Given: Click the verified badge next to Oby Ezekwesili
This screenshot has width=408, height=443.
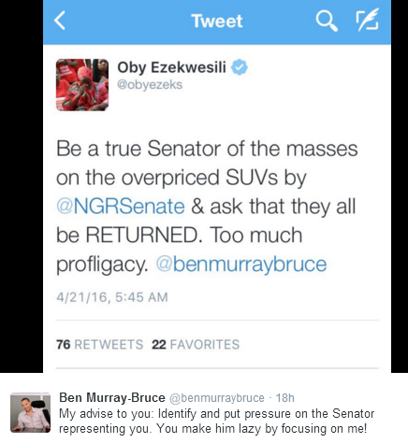Looking at the screenshot, I should pyautogui.click(x=240, y=67).
